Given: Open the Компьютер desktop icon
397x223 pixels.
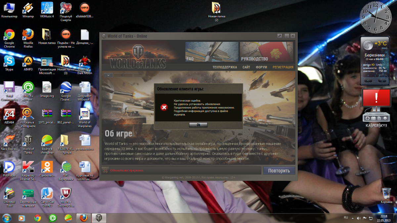Looking at the screenshot, I should point(9,10).
